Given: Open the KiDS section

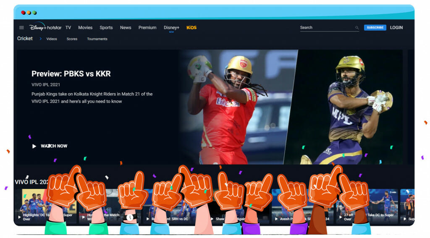Looking at the screenshot, I should [191, 27].
